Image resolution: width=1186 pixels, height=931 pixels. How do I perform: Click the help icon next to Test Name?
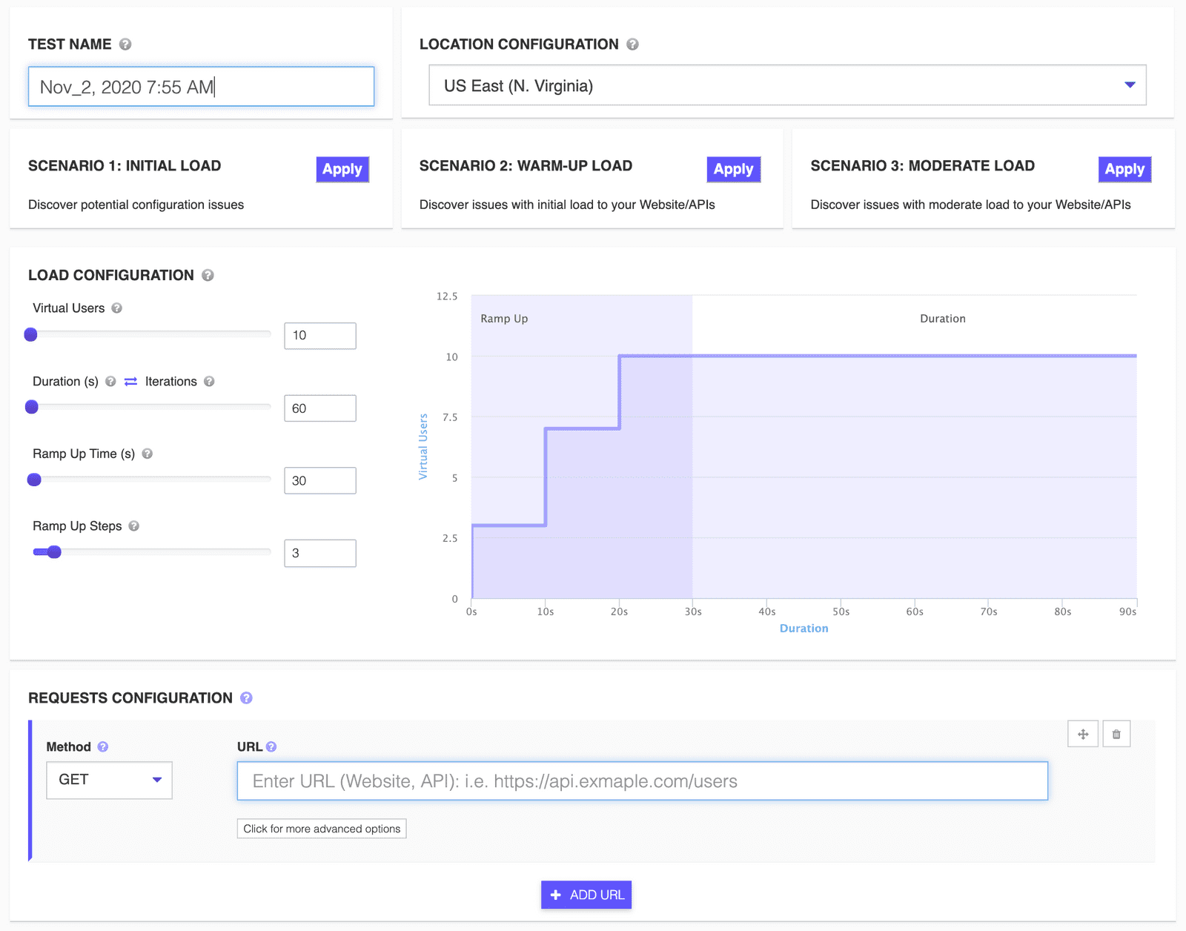[125, 44]
